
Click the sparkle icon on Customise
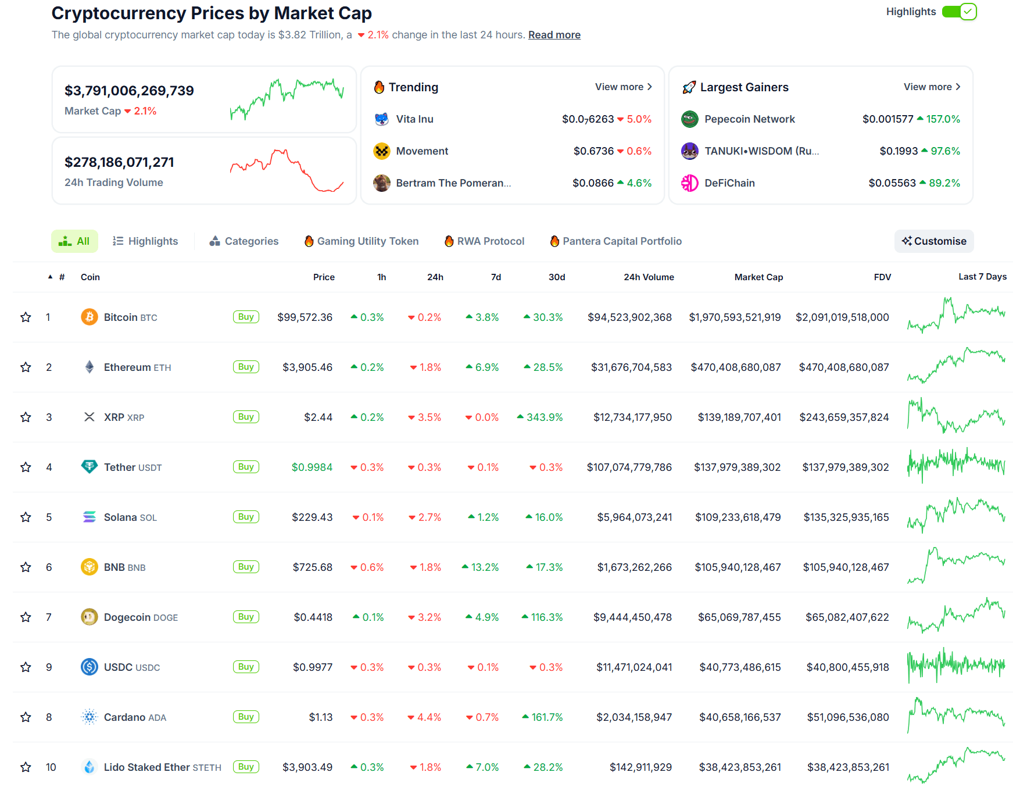(x=907, y=241)
